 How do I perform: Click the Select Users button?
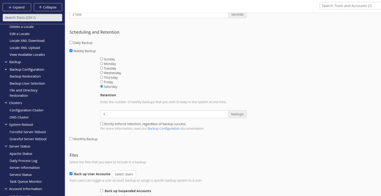point(124,174)
